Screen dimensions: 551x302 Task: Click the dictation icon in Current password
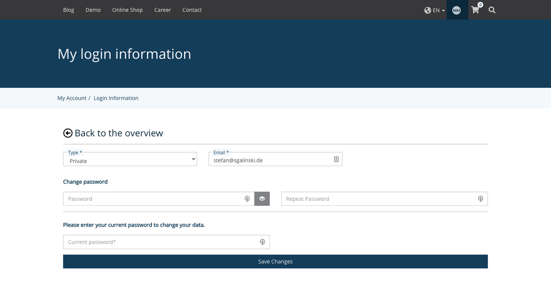(x=262, y=242)
